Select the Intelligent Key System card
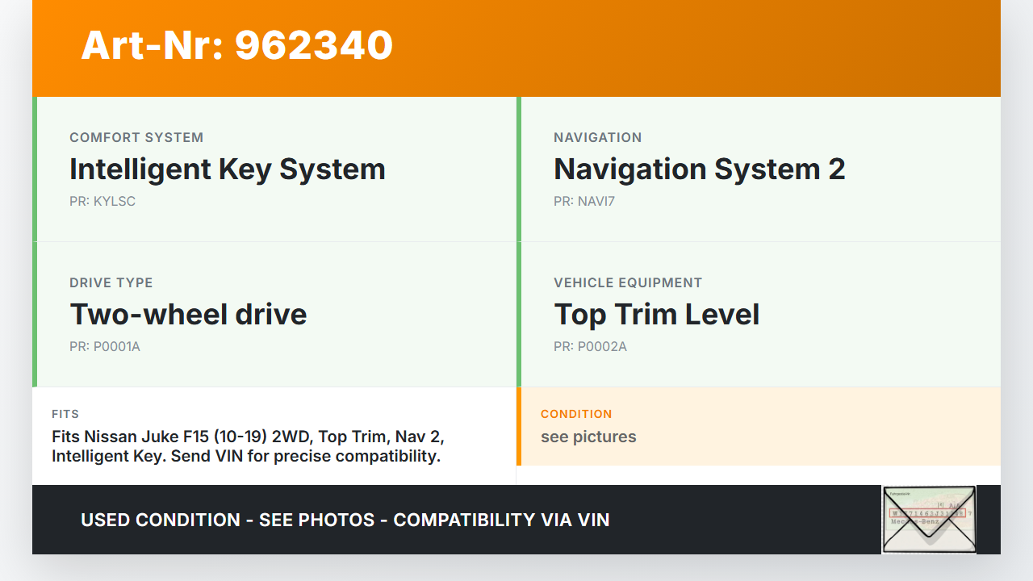 tap(276, 169)
